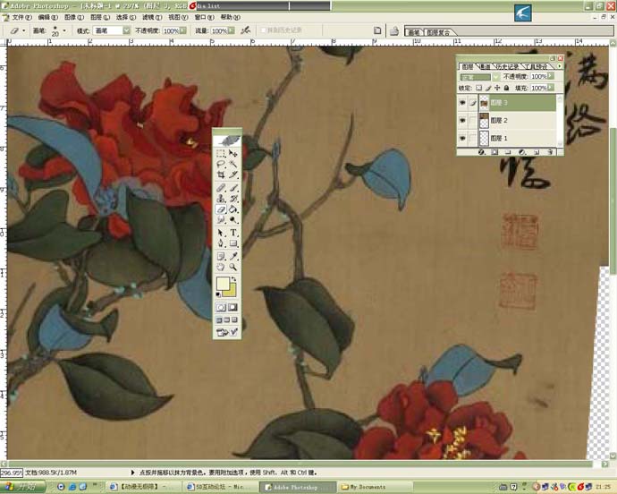The height and width of the screenshot is (494, 617).
Task: Select the Type tool
Action: tap(233, 233)
